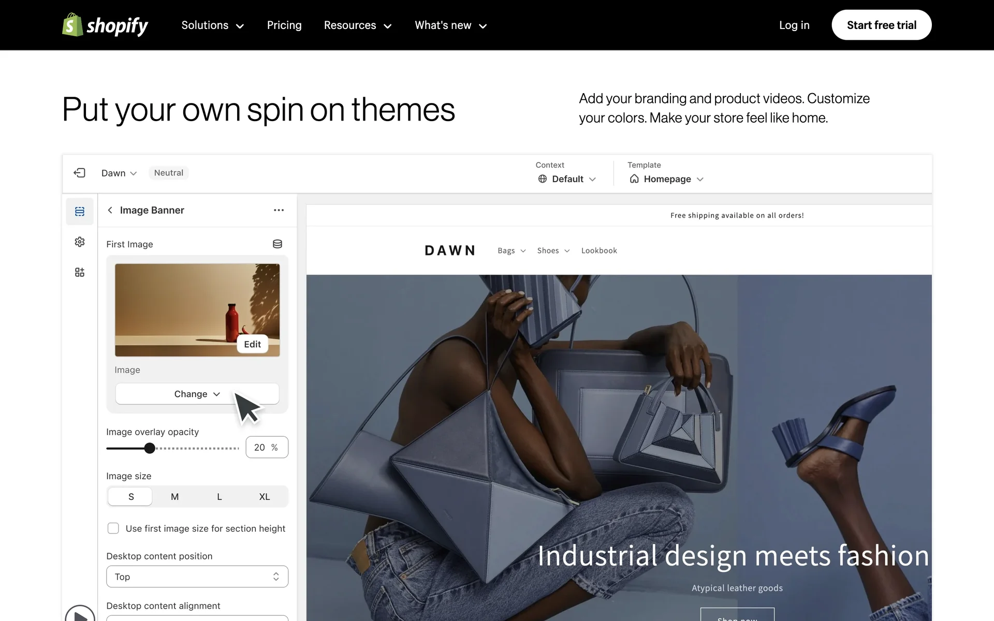Enable Use first image size for section height
Image resolution: width=994 pixels, height=621 pixels.
(x=113, y=528)
